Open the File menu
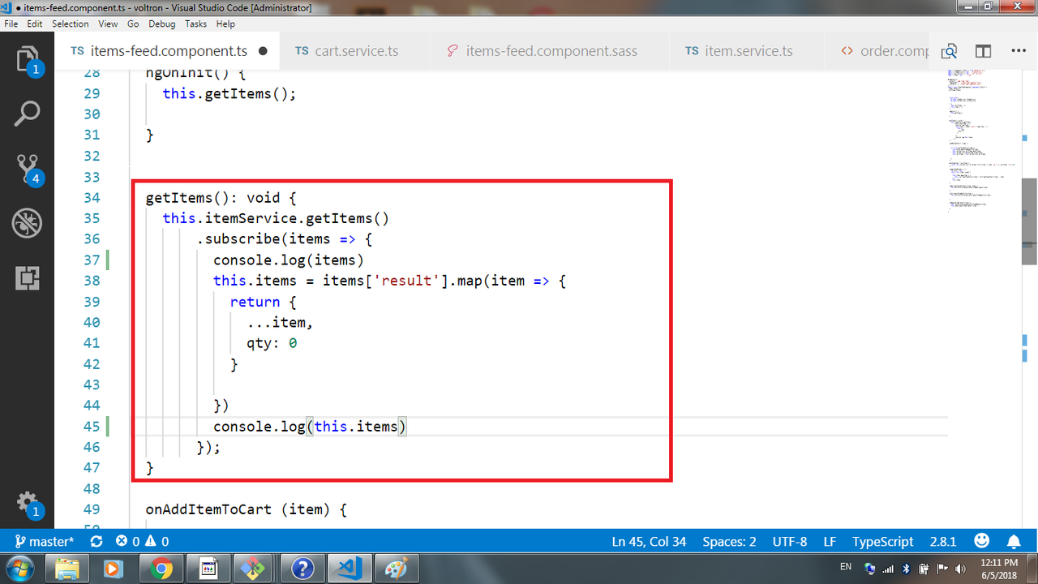 tap(11, 24)
